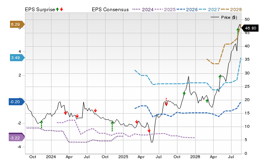Screen dimensions: 266x159
Task: Click the 0 price axis label
Action: tap(246, 154)
